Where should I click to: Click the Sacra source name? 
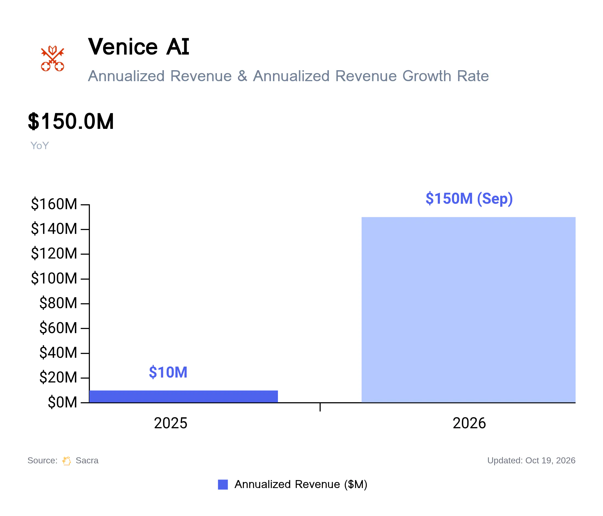tap(87, 460)
